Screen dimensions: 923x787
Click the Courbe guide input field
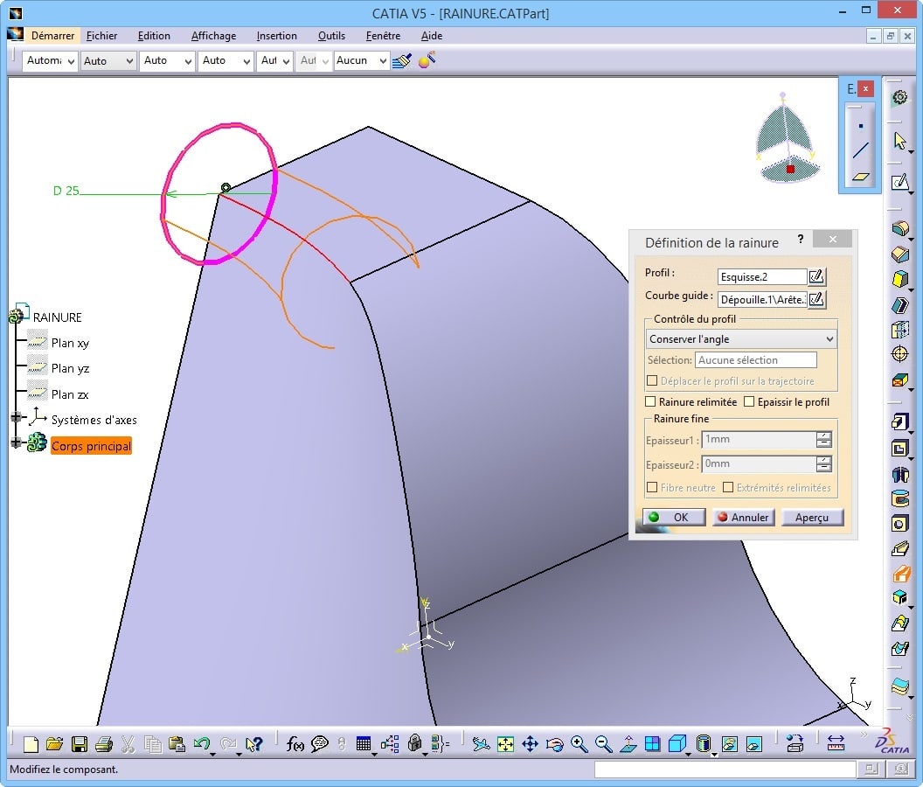pyautogui.click(x=761, y=300)
